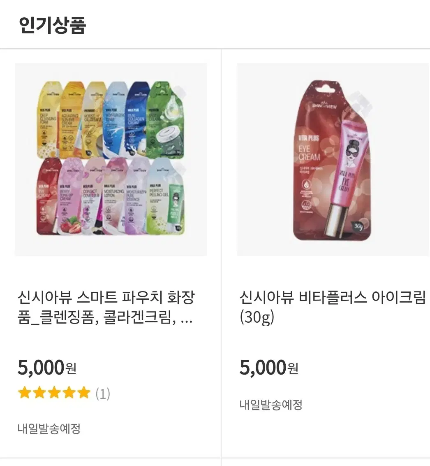Click the strawberry Berry Tone-Up Cream pouch

[x=69, y=197]
